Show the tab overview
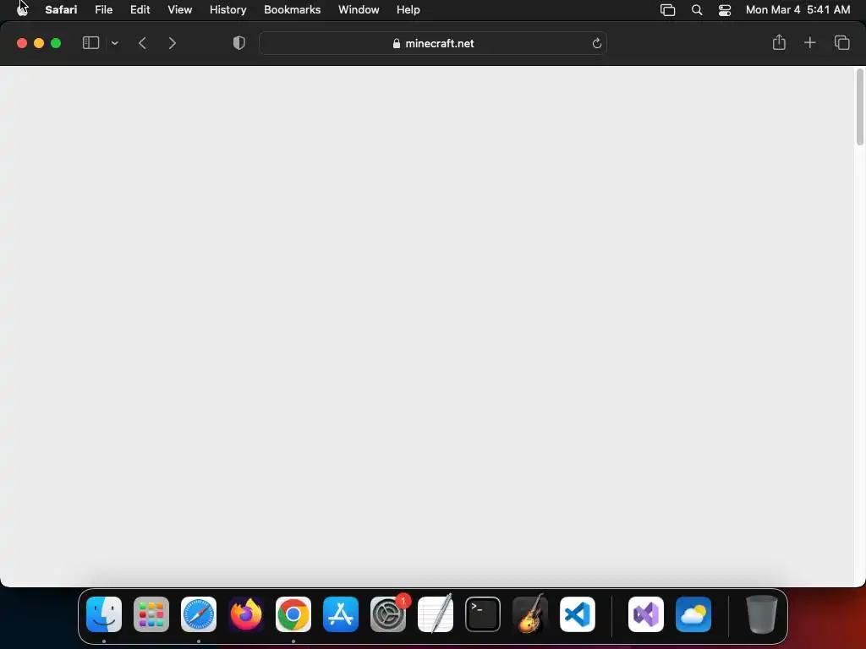 tap(841, 42)
